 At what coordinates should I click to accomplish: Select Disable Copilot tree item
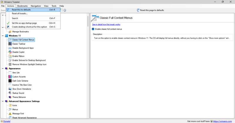[18, 52]
